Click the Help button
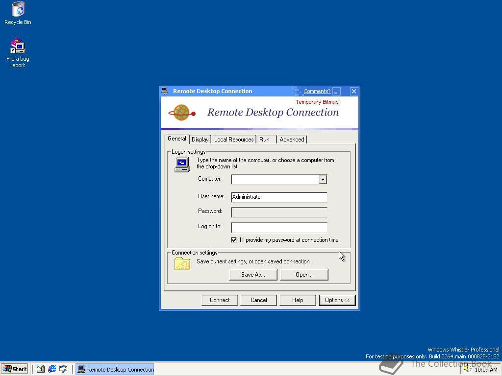The image size is (502, 376). [x=298, y=300]
